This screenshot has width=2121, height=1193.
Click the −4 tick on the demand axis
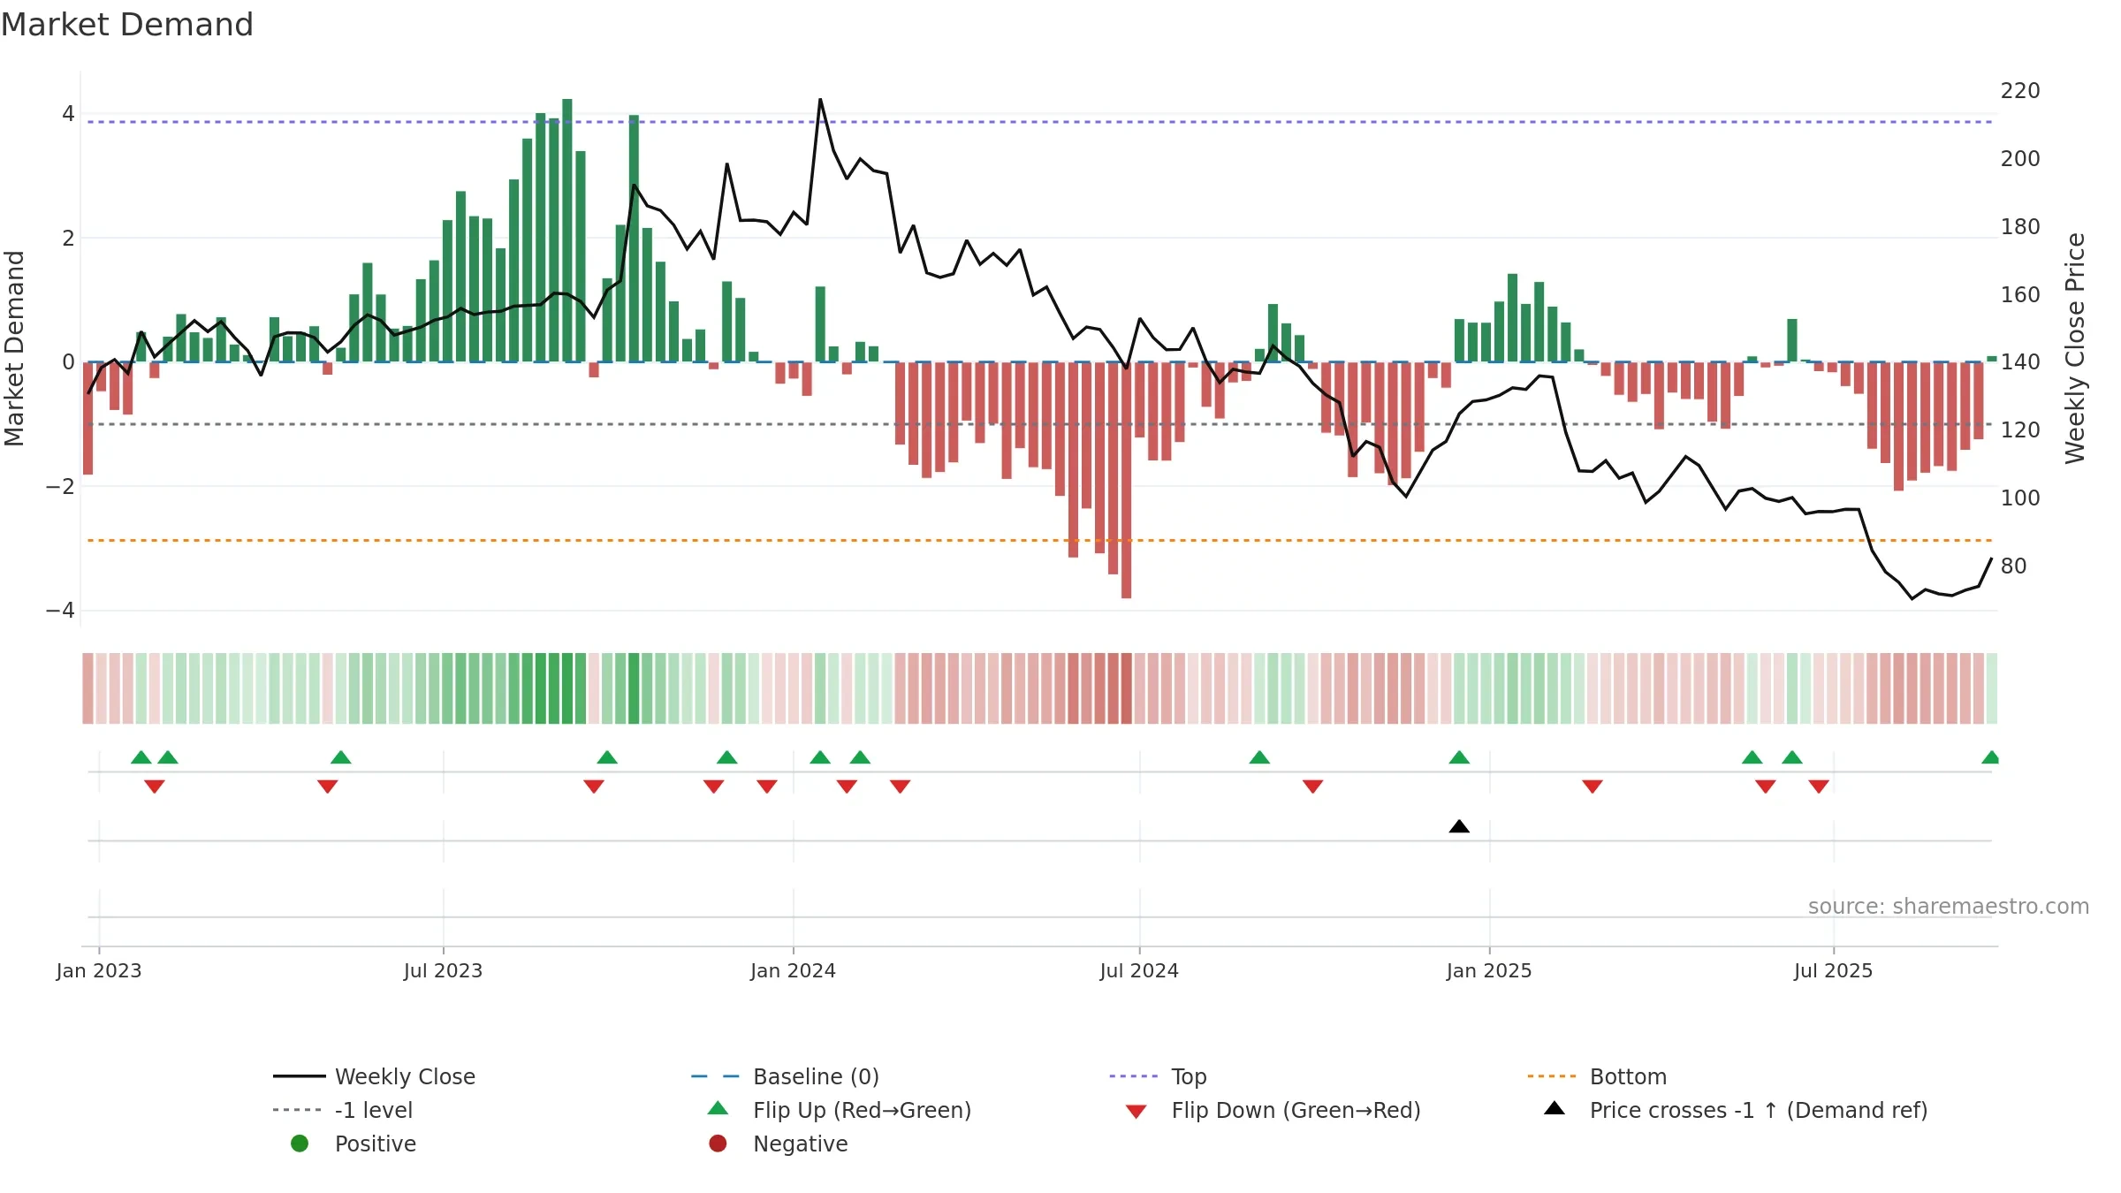[60, 611]
